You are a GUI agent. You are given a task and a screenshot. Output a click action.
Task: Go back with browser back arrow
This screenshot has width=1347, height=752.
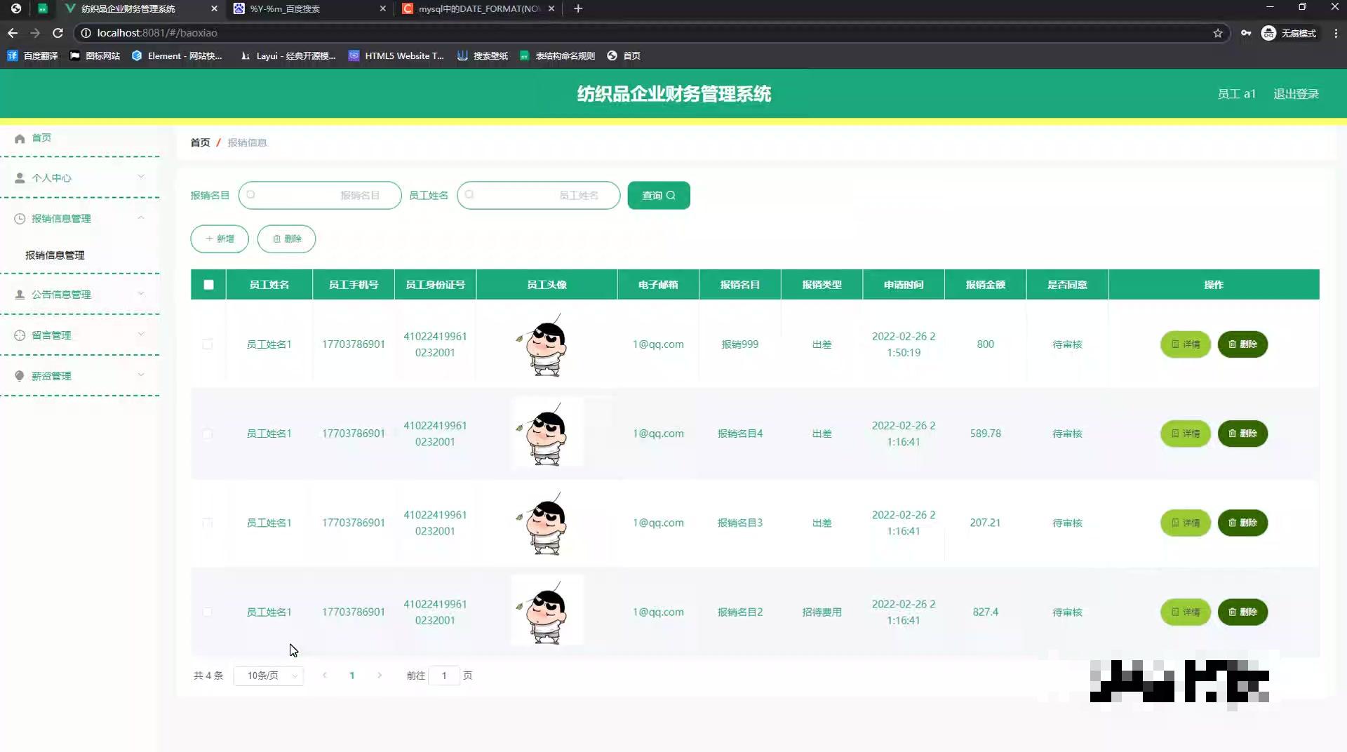pyautogui.click(x=13, y=33)
